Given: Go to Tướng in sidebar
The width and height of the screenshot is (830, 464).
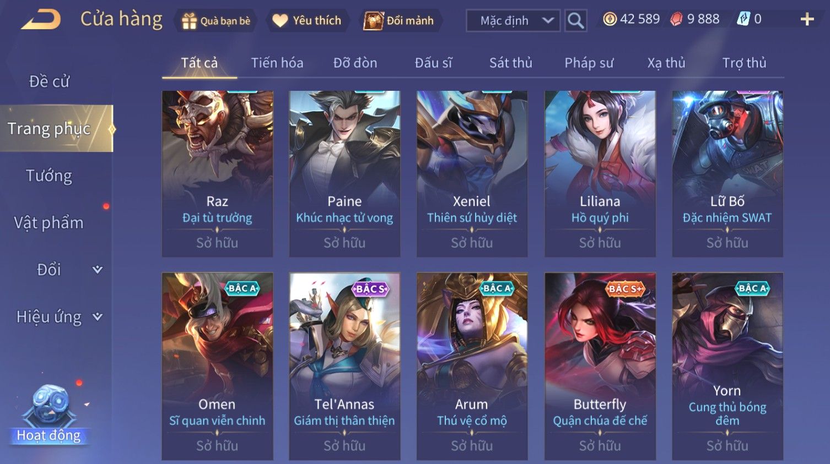Looking at the screenshot, I should pyautogui.click(x=49, y=176).
